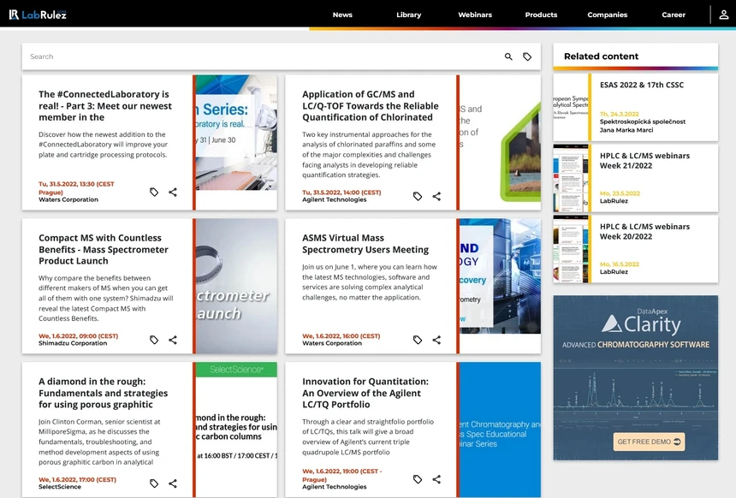Open the user account icon
The width and height of the screenshot is (736, 498).
724,15
